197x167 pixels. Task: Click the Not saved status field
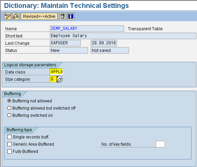pos(110,51)
